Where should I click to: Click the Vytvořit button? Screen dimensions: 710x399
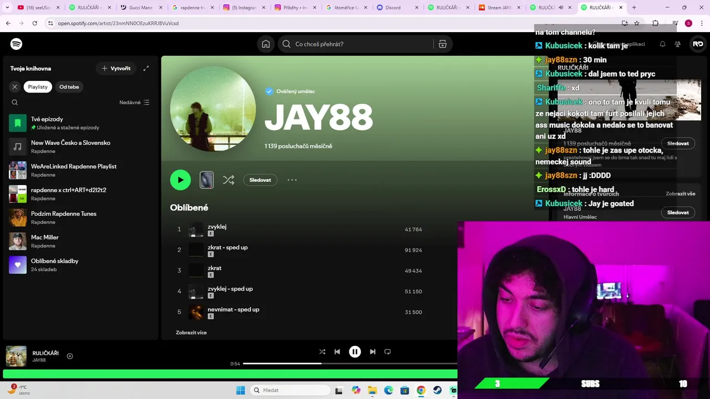pyautogui.click(x=116, y=68)
